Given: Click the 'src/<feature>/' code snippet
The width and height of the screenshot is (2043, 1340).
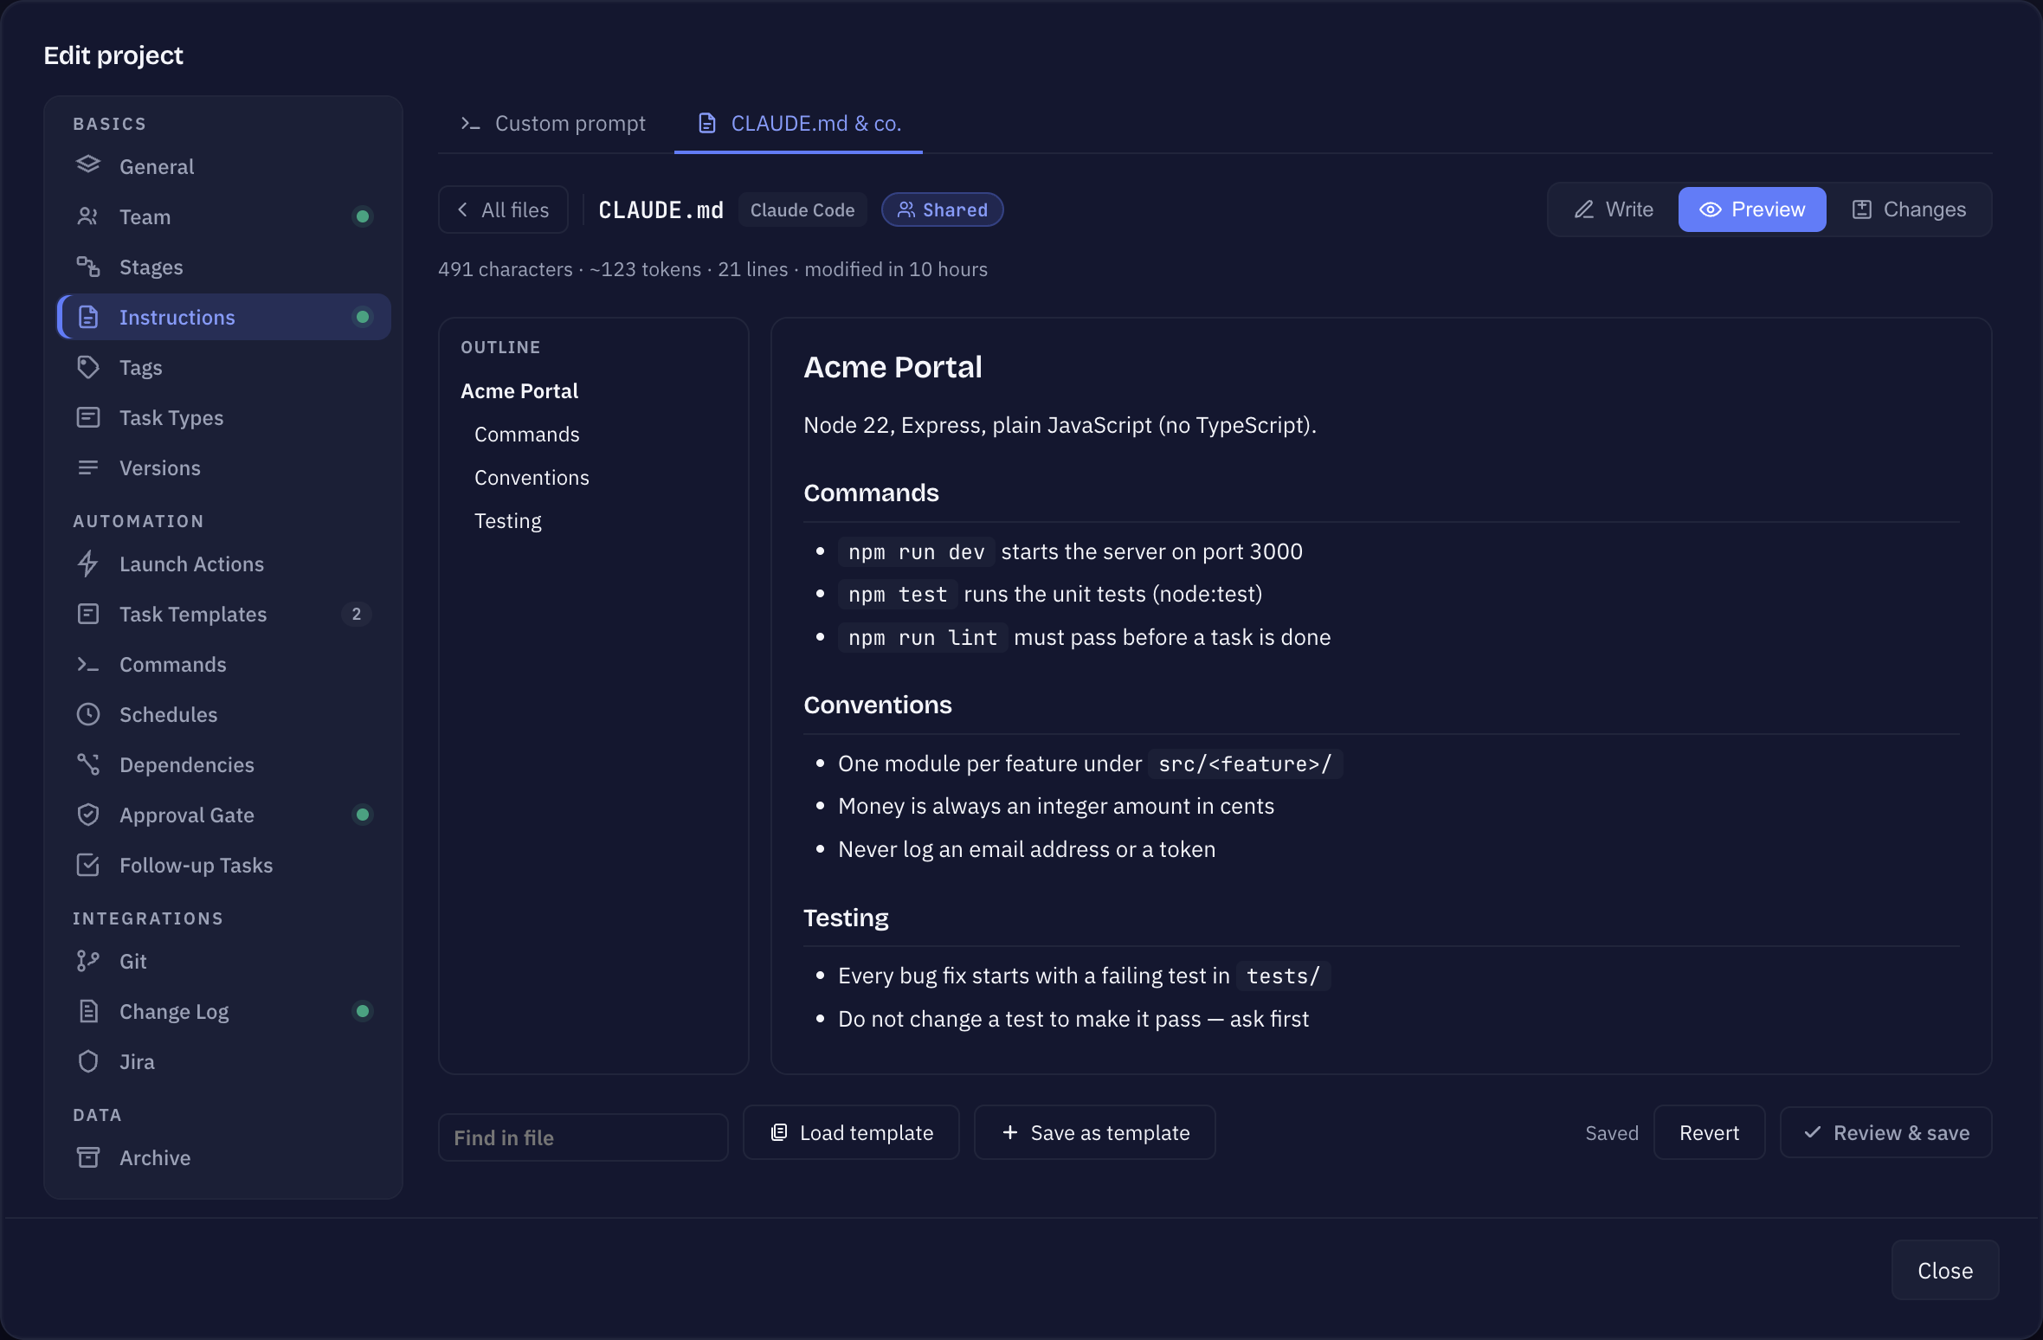Looking at the screenshot, I should tap(1245, 763).
